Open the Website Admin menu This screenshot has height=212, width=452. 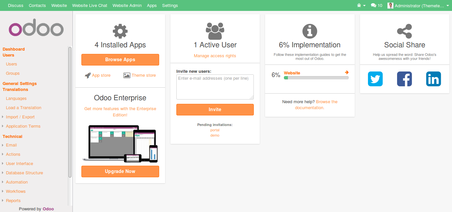(127, 5)
